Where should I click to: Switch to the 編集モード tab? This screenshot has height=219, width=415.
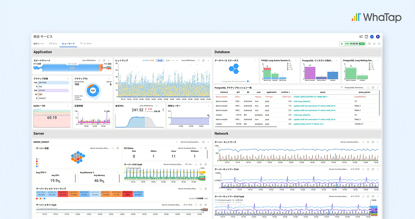[38, 43]
